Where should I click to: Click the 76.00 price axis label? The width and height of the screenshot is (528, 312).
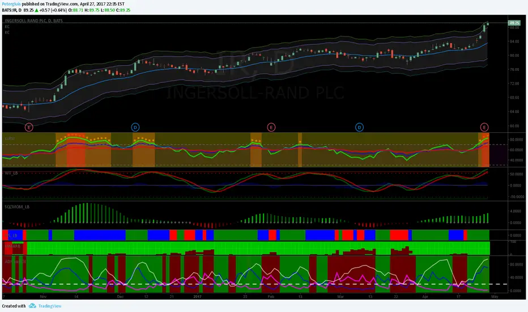514,69
